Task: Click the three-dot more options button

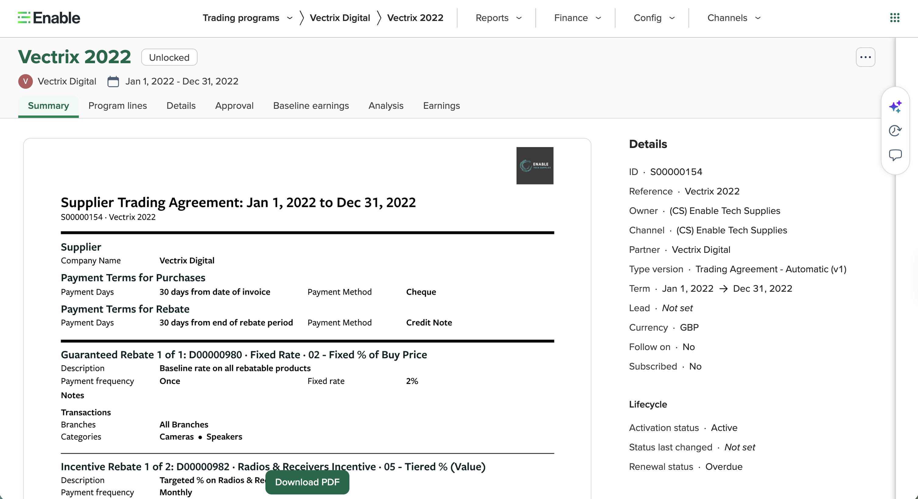Action: (x=865, y=57)
